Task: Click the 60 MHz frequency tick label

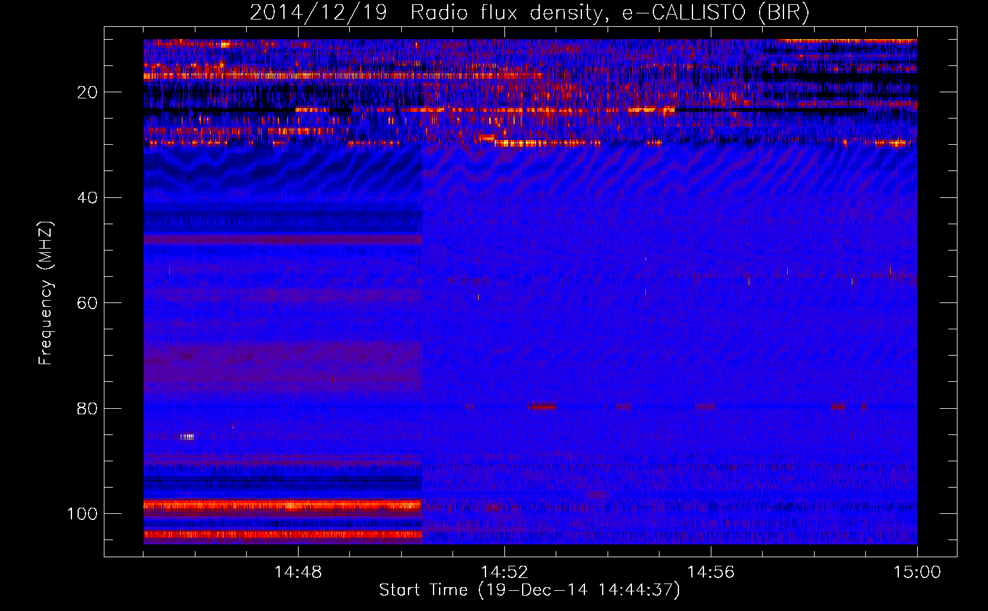Action: point(88,303)
